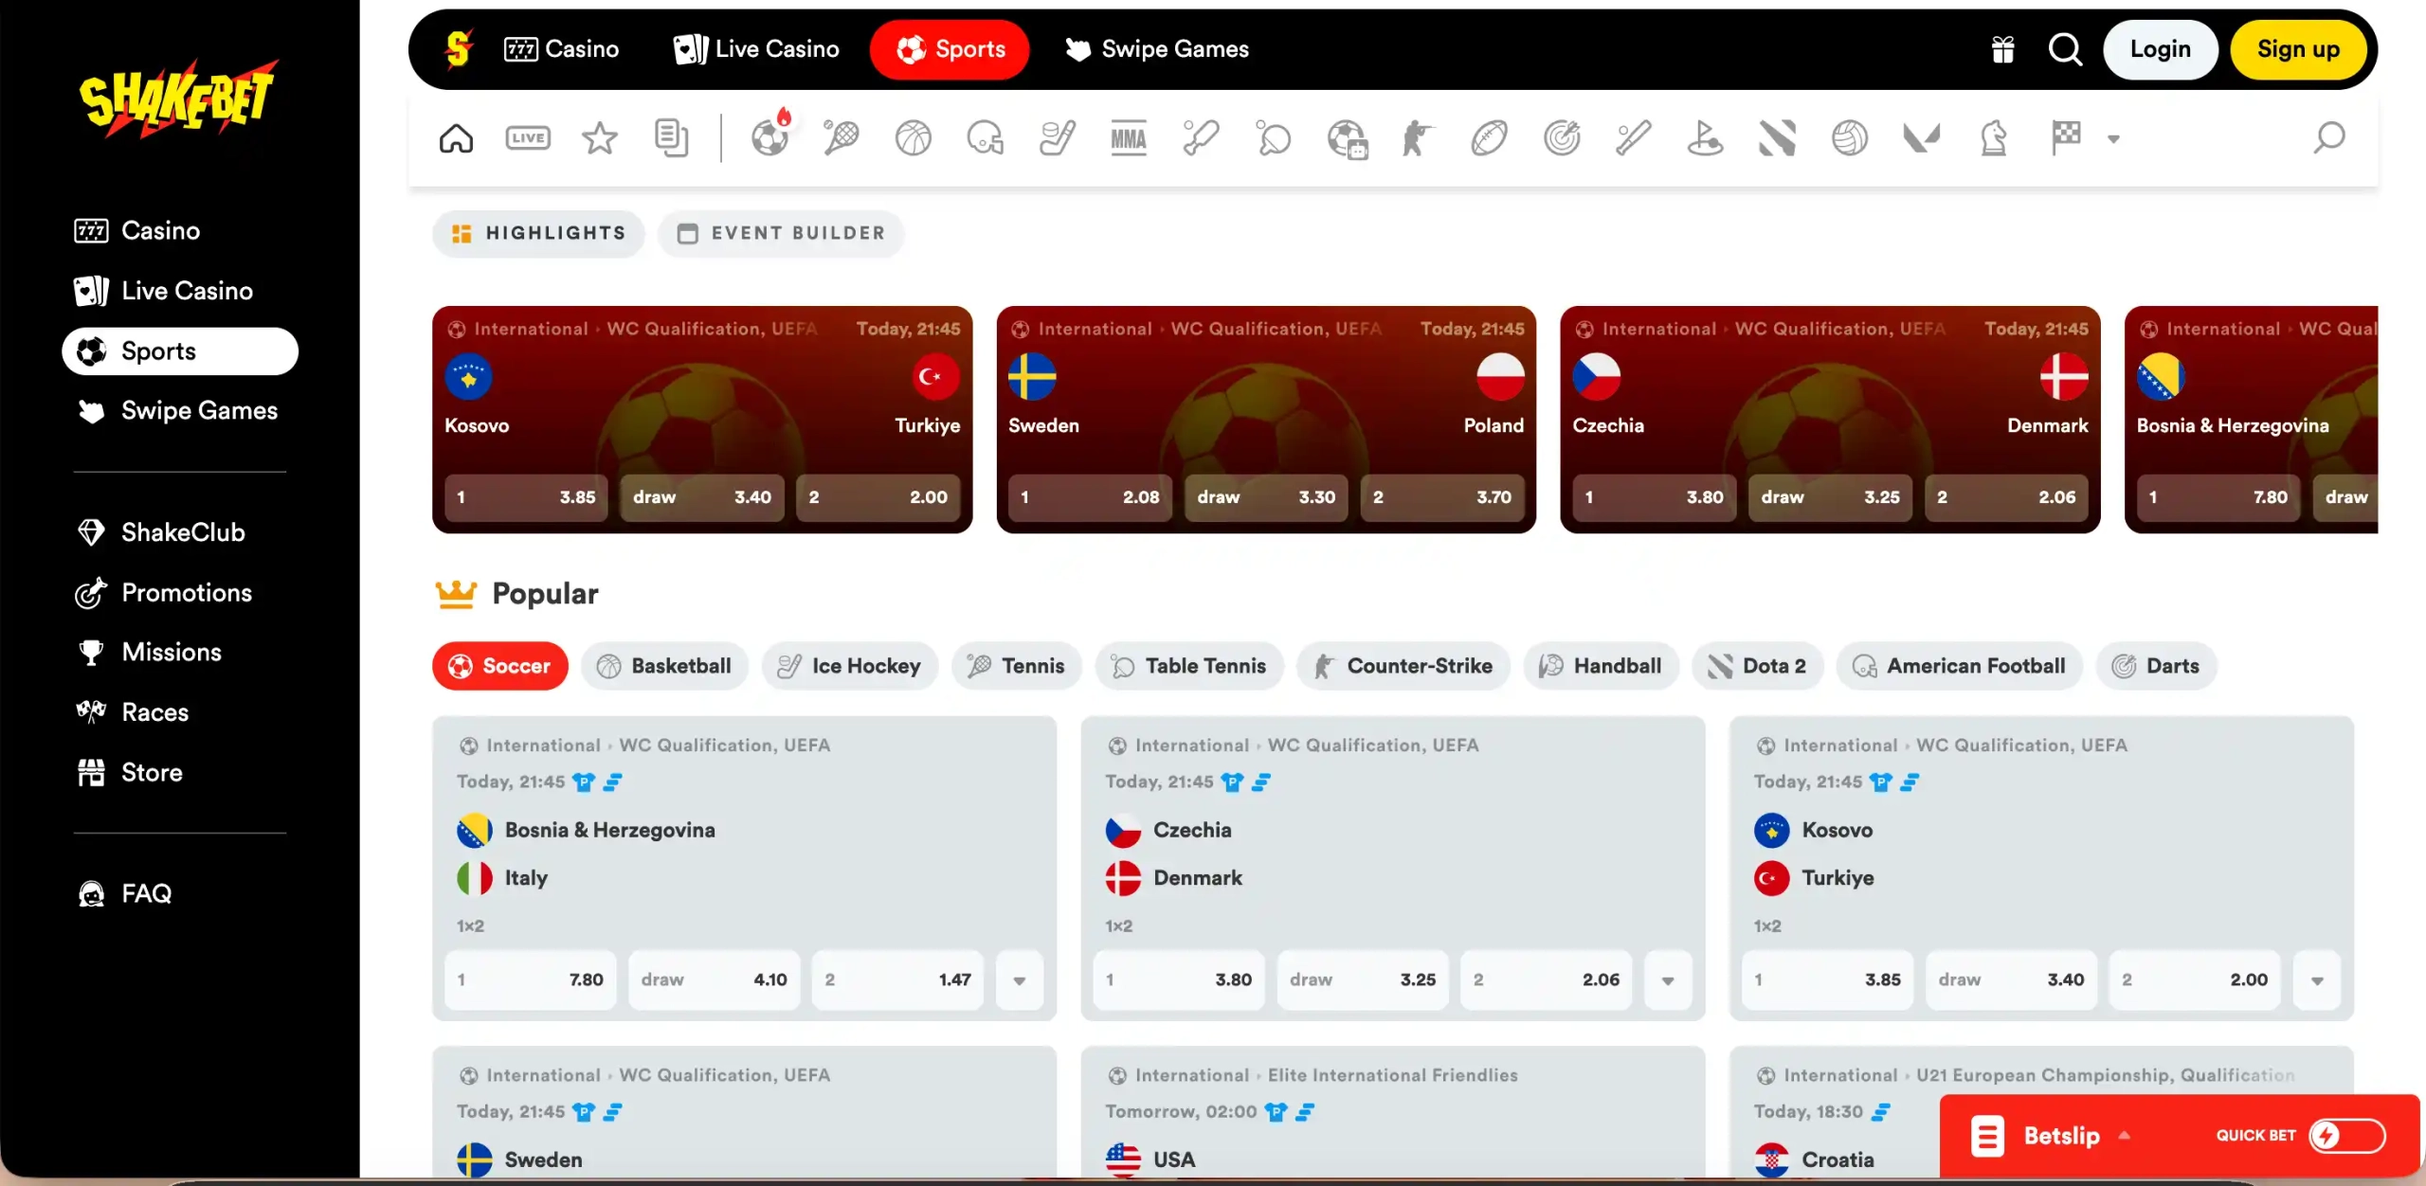This screenshot has width=2426, height=1186.
Task: Select Basketball in Popular filters
Action: coord(664,666)
